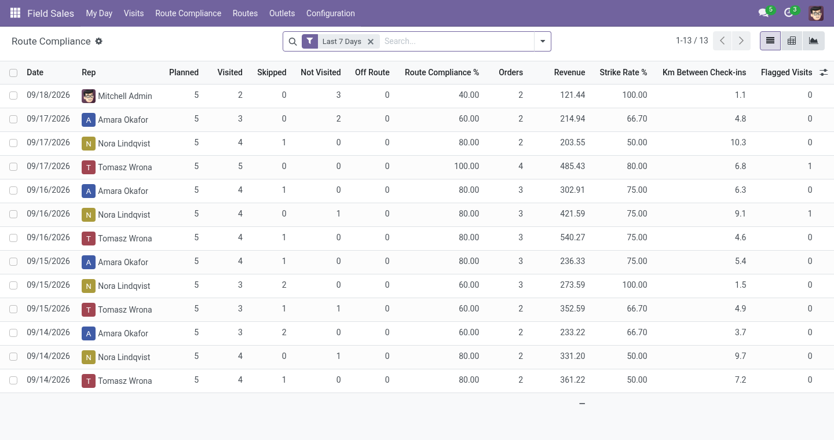
Task: Open the Configuration menu
Action: [x=331, y=13]
